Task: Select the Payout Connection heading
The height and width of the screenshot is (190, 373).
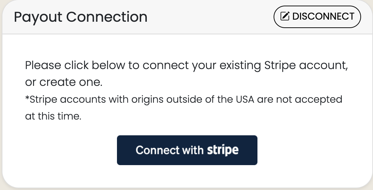Action: tap(81, 17)
